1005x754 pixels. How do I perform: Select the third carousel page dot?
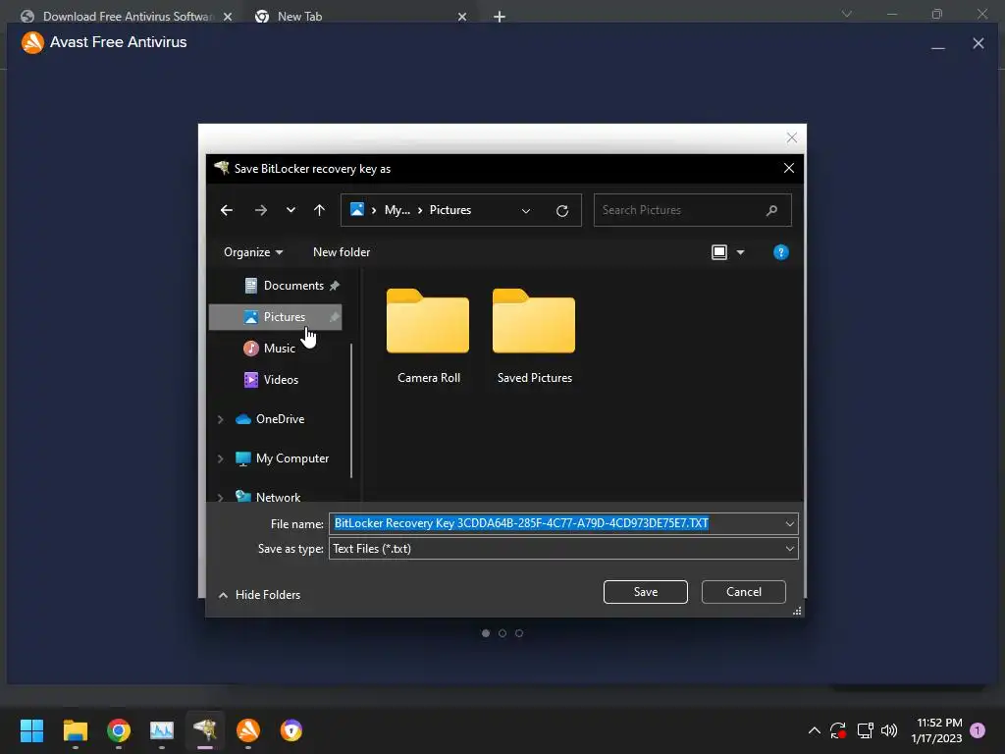(519, 633)
